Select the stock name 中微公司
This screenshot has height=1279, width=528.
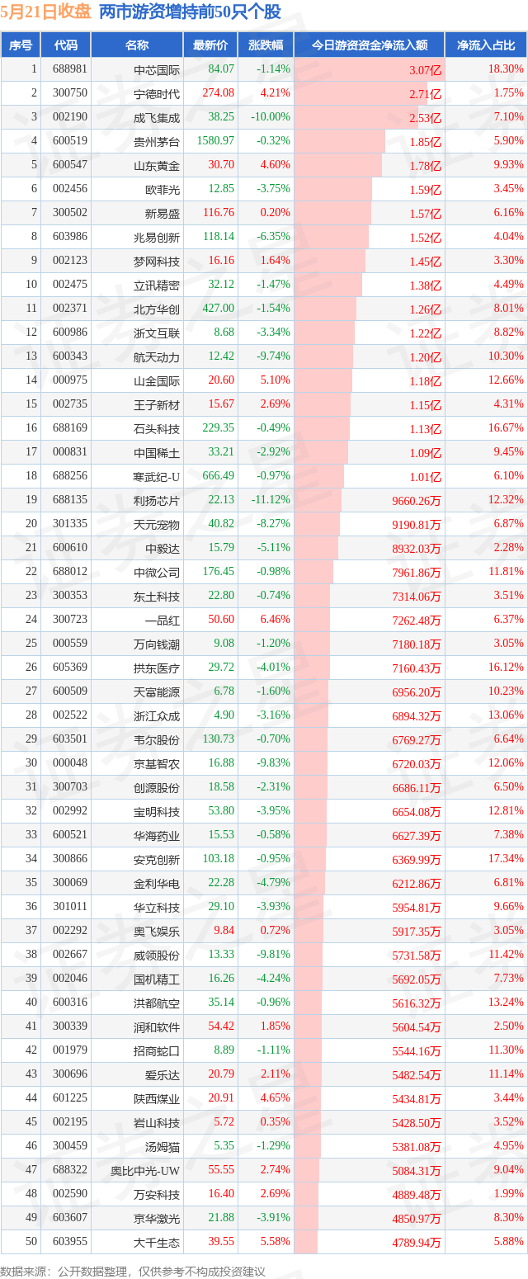click(x=157, y=572)
